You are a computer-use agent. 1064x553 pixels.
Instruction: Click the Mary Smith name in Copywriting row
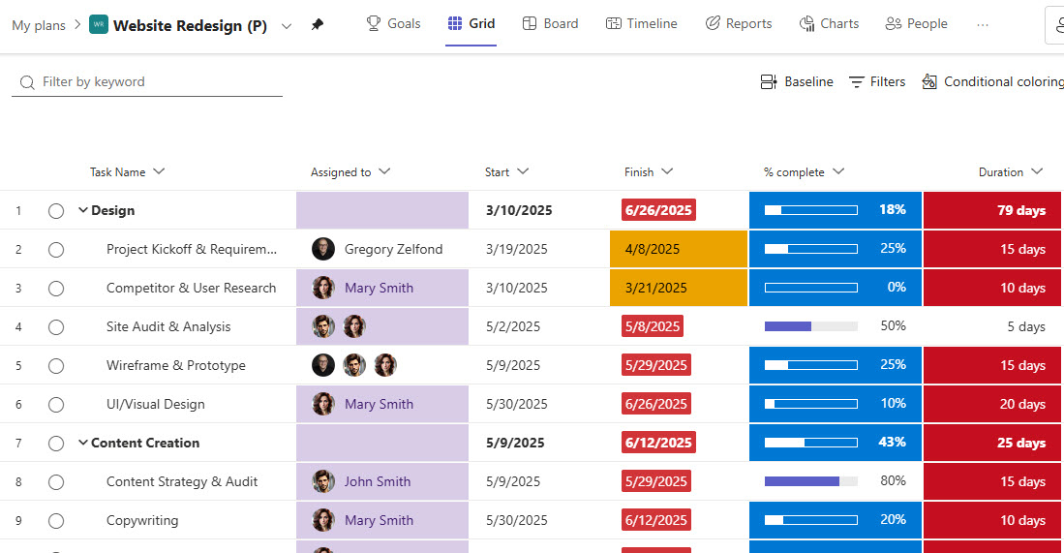(x=379, y=520)
